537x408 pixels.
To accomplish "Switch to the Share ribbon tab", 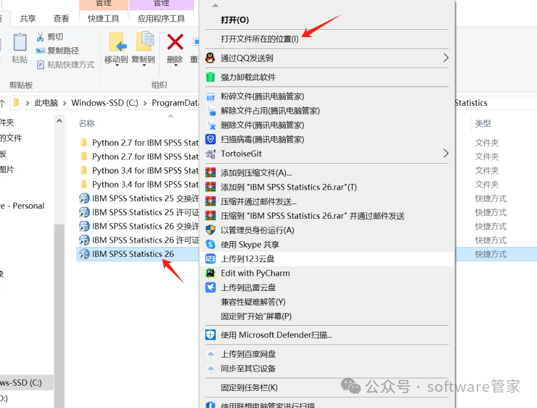I will 28,18.
